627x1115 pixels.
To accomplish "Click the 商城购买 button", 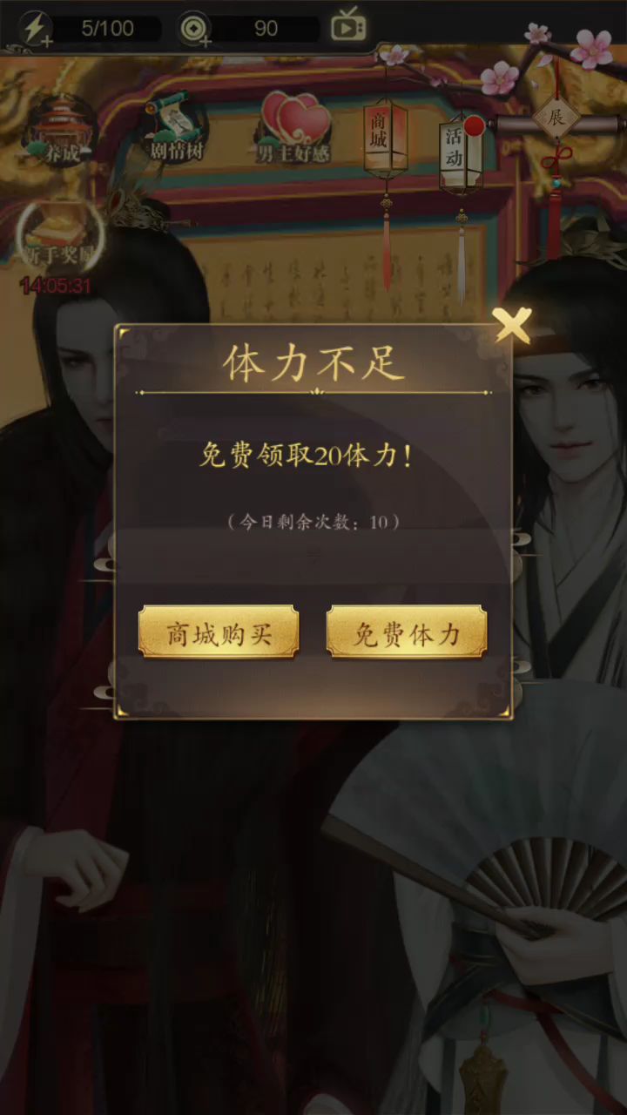I will 219,633.
